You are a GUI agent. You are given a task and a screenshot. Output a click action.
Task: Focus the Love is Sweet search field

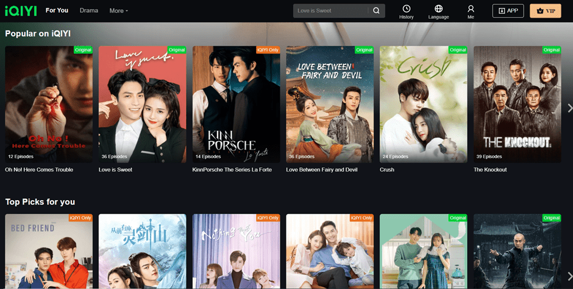[x=332, y=10]
